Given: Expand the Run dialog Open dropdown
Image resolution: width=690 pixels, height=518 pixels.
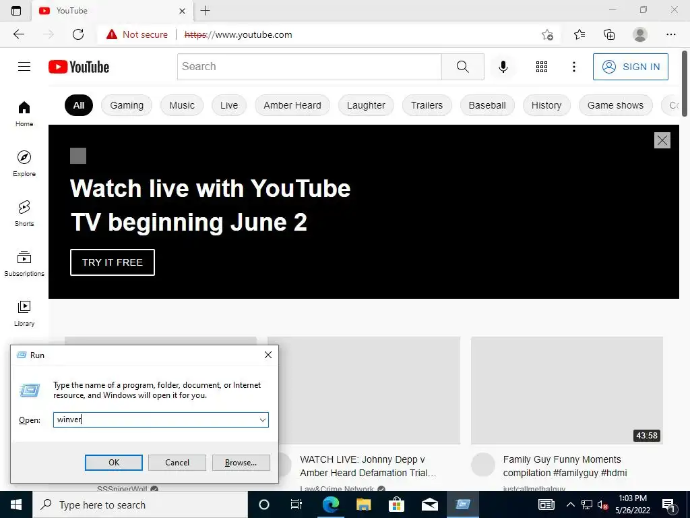Looking at the screenshot, I should (263, 420).
